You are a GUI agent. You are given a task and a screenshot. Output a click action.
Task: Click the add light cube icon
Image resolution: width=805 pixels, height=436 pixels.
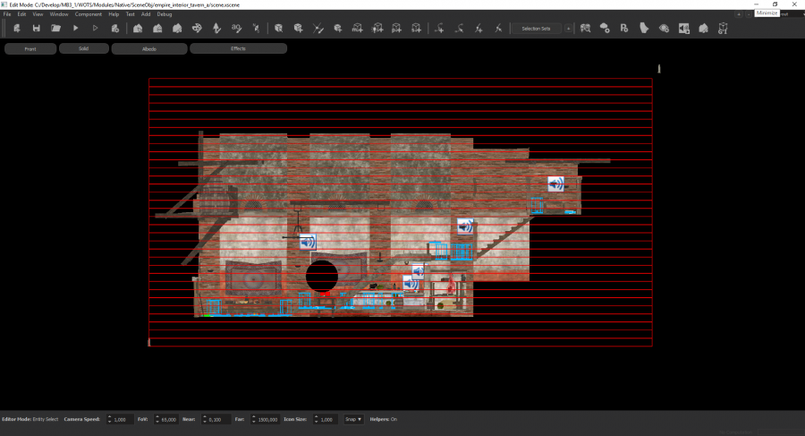(377, 29)
